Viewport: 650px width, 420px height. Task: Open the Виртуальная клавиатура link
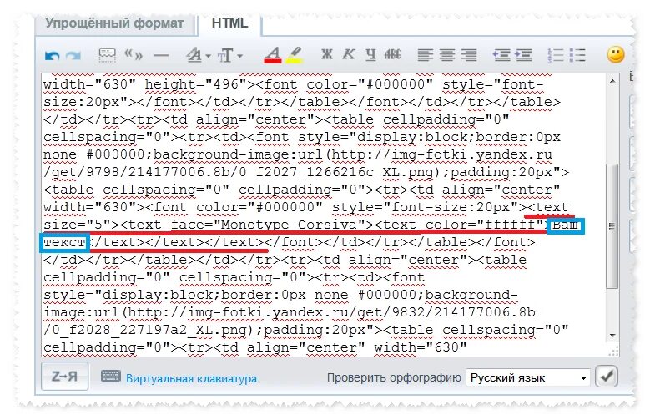(191, 378)
